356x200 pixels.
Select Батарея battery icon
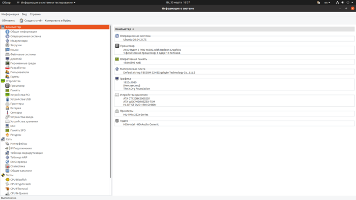[7, 108]
